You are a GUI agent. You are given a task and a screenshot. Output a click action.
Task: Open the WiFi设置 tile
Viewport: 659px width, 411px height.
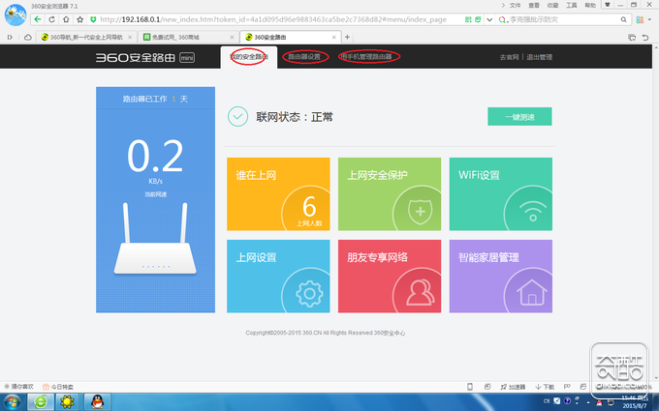pos(501,193)
